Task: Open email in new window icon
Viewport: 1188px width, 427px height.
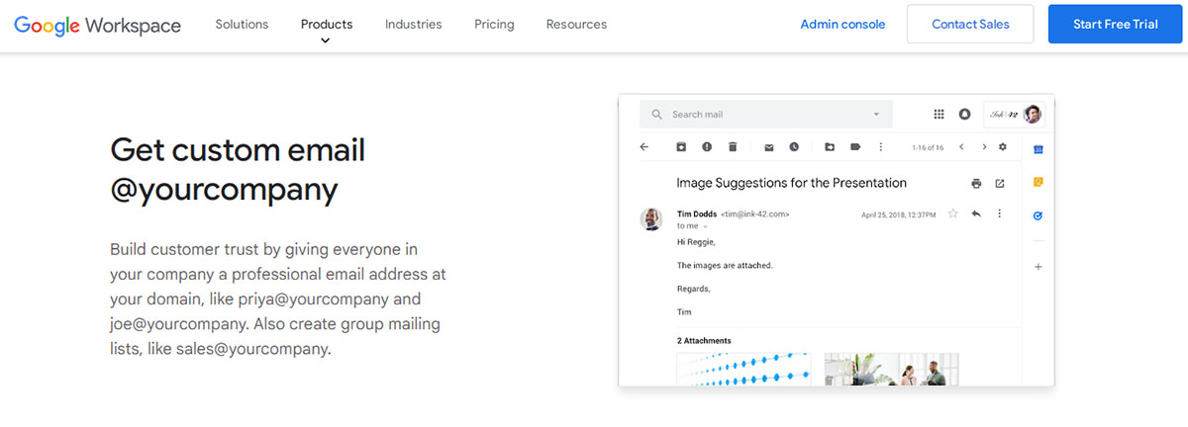Action: coord(1000,184)
